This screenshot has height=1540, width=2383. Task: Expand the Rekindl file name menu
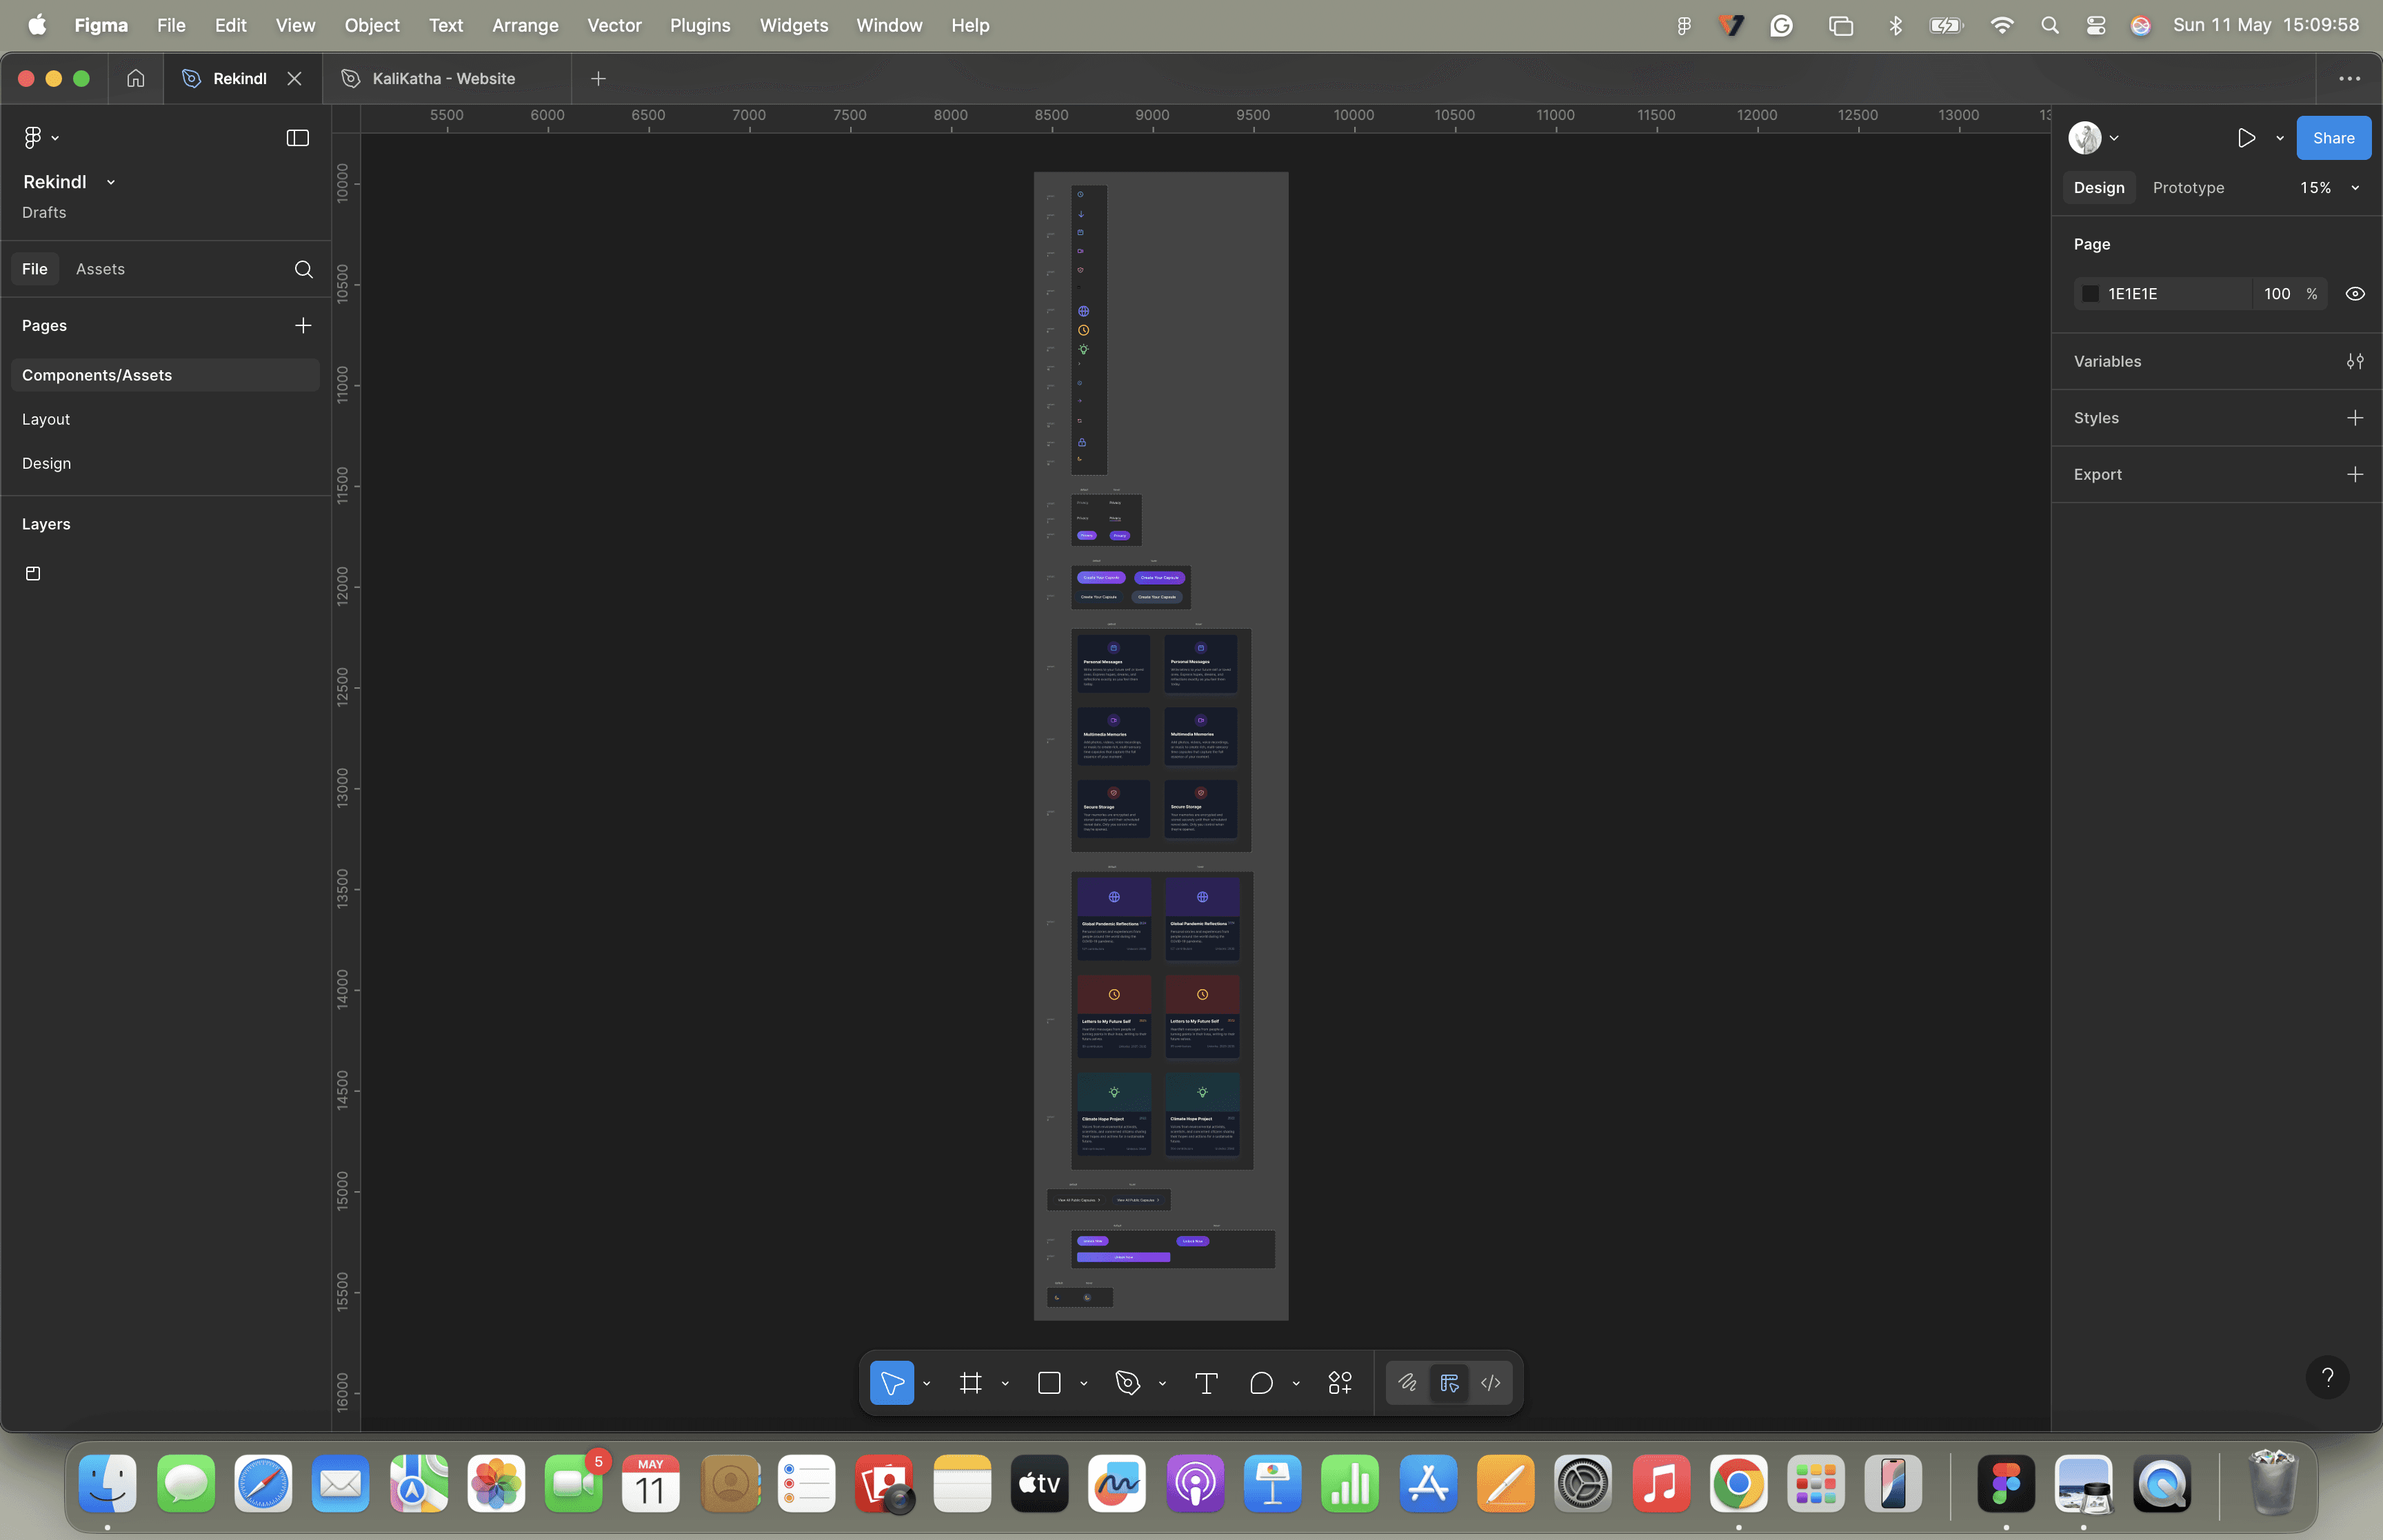pos(111,182)
